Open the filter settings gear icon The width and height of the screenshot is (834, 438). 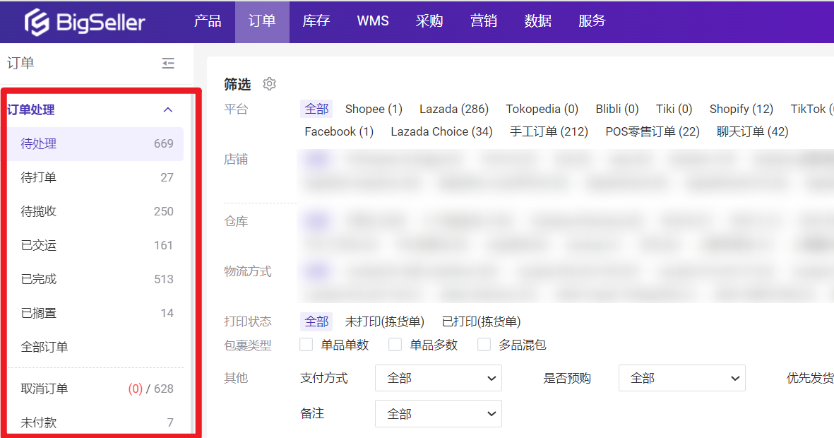[x=269, y=83]
